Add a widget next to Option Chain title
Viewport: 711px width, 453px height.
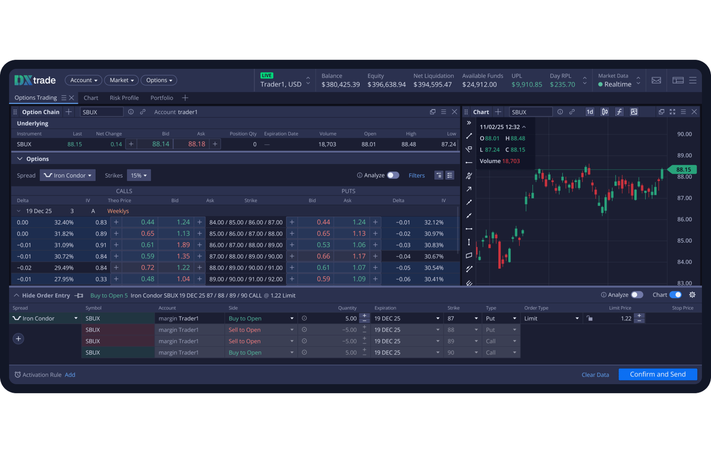[68, 112]
